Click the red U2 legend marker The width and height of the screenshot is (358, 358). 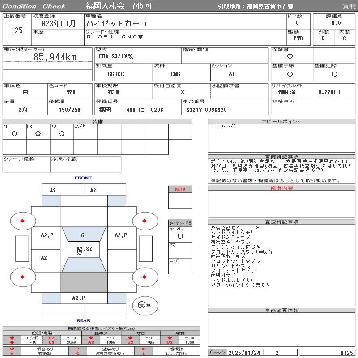coord(51,338)
